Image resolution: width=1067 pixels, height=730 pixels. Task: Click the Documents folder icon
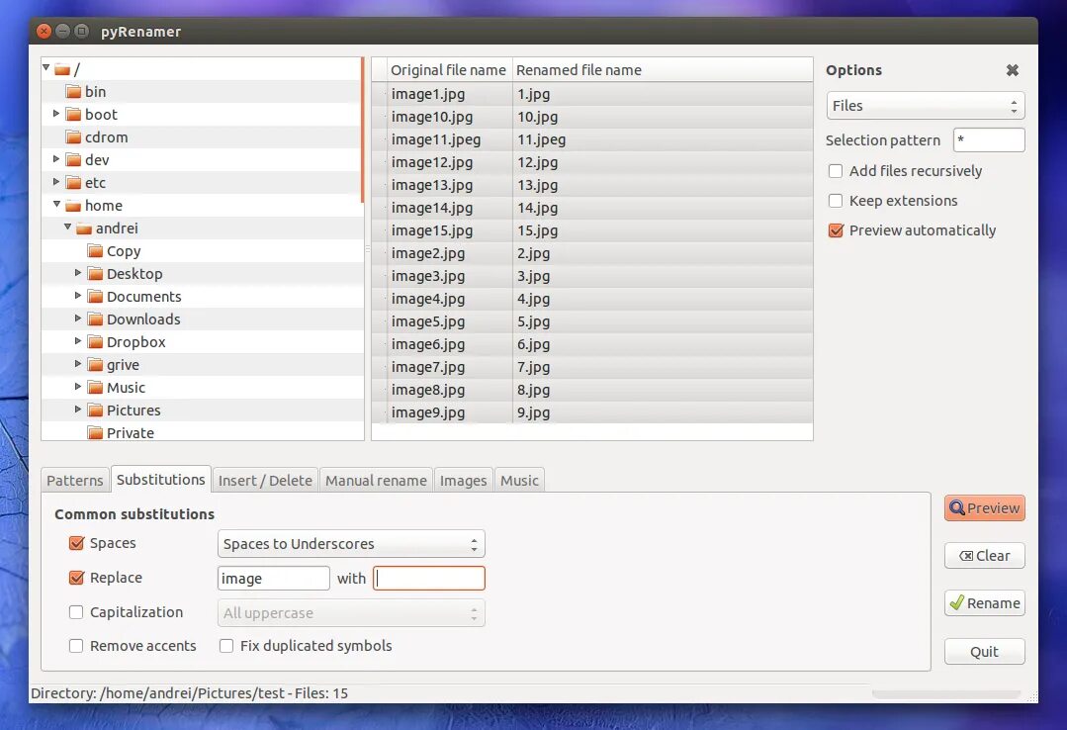[x=95, y=296]
